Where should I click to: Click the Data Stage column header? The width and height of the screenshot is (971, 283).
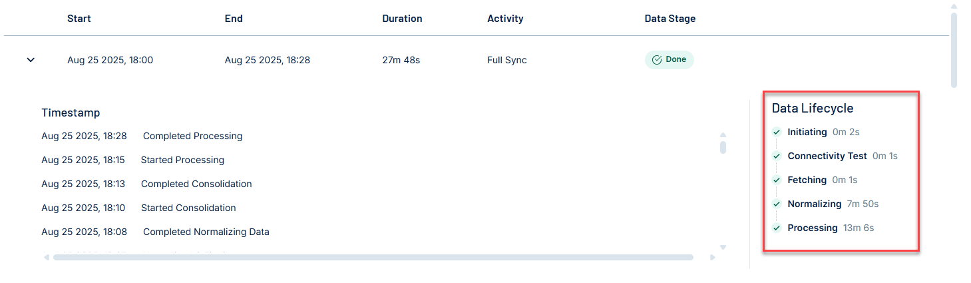[670, 19]
